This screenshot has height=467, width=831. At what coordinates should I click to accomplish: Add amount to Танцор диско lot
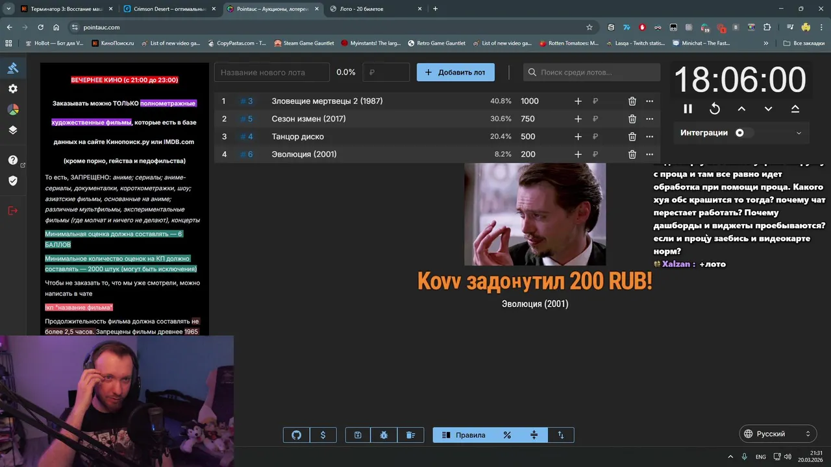(578, 136)
